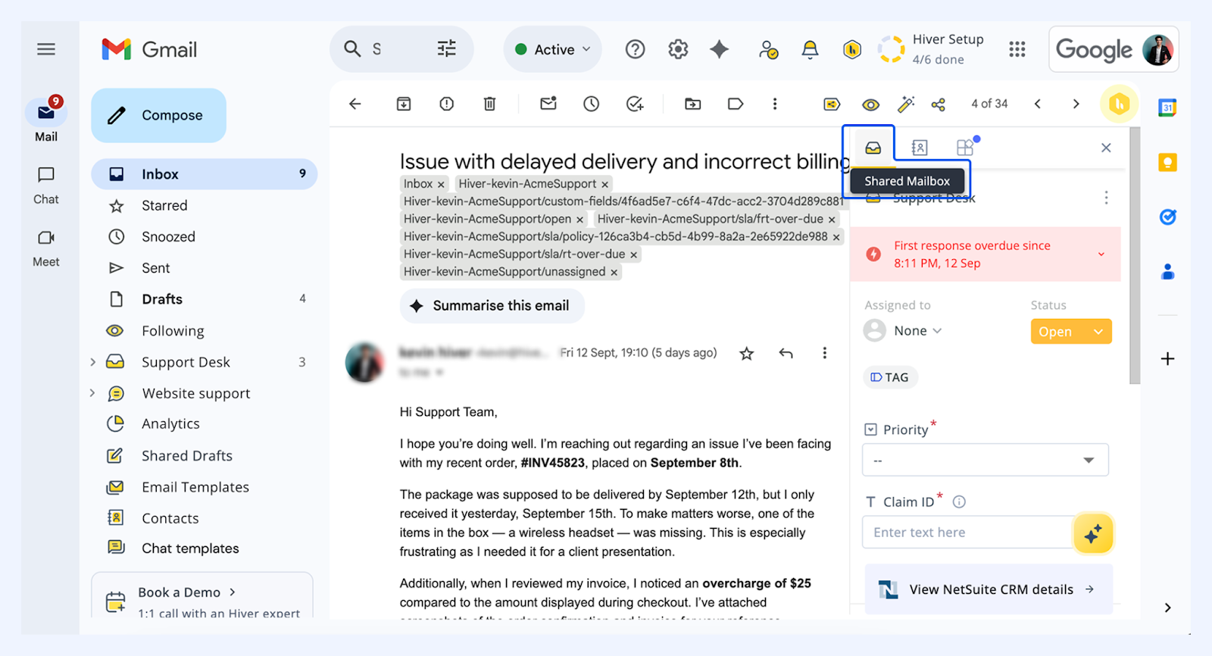Open the Mail section icon
1212x656 pixels.
tap(46, 114)
